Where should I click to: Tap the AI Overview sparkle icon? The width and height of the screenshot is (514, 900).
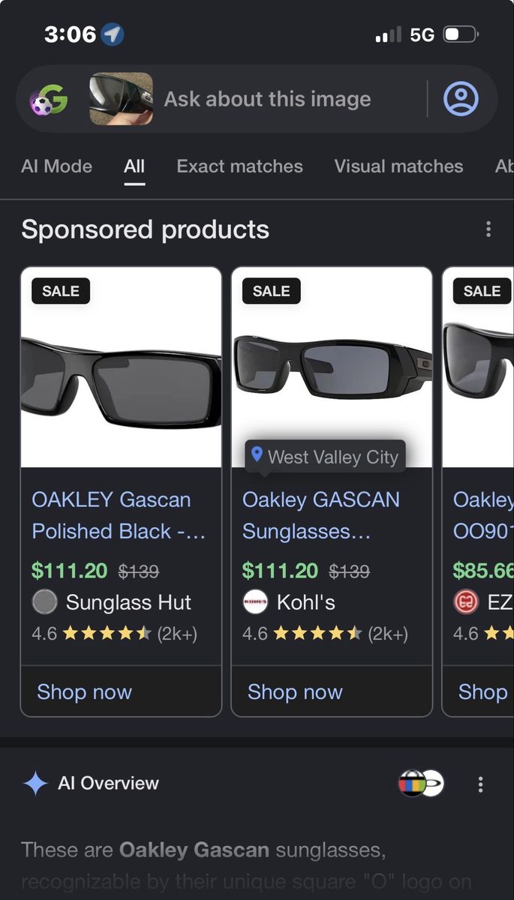tap(35, 784)
